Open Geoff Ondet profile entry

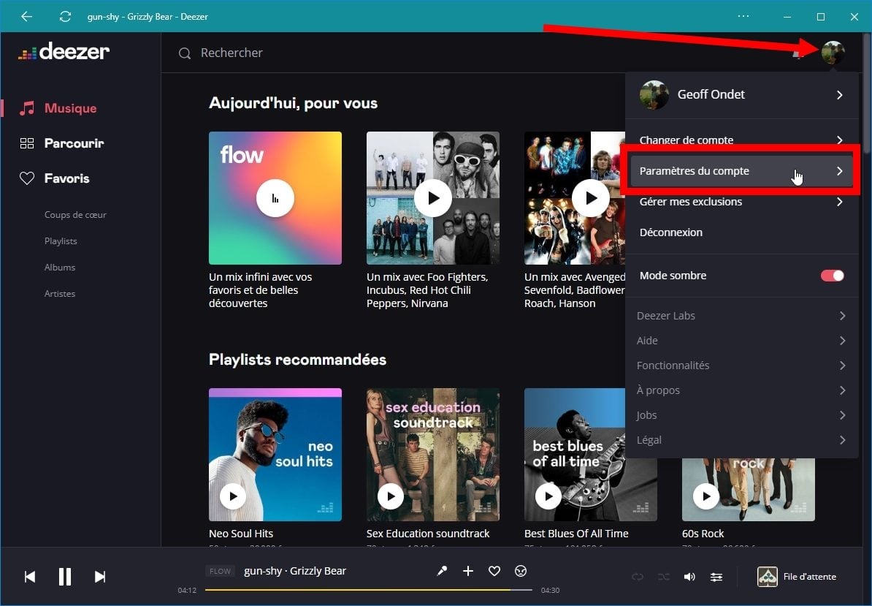coord(742,94)
